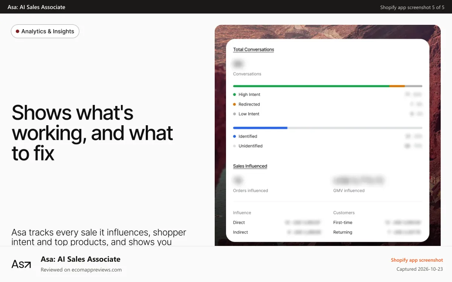Click the top bar Asa: AI Sales Associate title

tap(36, 7)
